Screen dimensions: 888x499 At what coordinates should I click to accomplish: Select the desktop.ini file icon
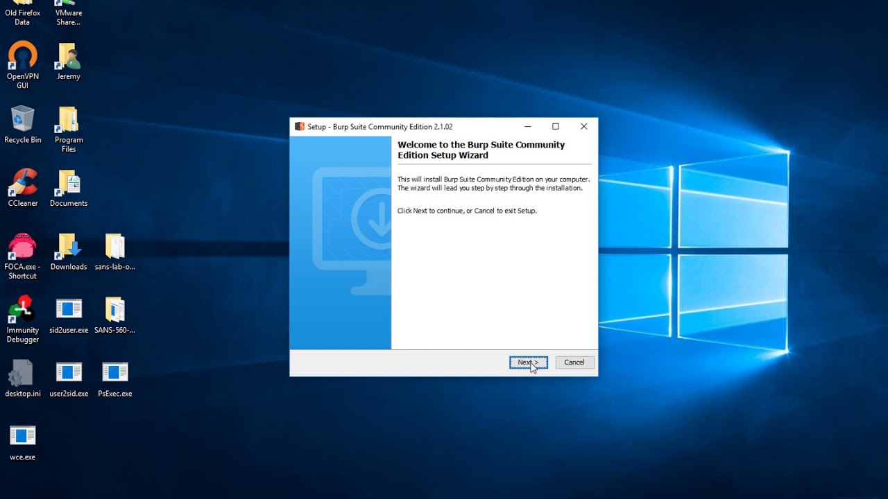click(22, 378)
